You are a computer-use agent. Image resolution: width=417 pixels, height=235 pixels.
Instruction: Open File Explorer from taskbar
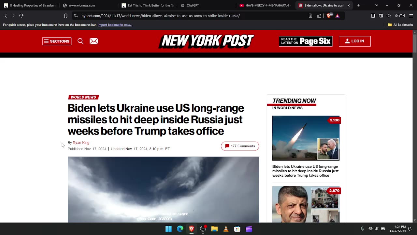tap(214, 229)
